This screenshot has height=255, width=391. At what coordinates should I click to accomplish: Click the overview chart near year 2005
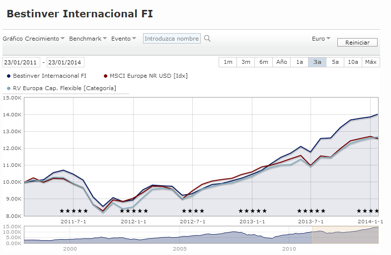pyautogui.click(x=180, y=235)
